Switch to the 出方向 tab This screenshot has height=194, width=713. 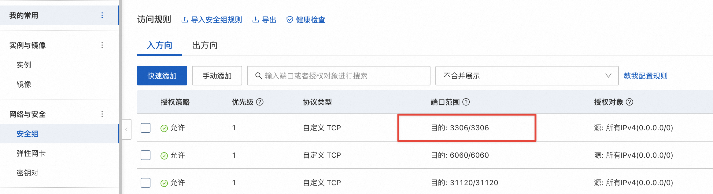(x=205, y=45)
